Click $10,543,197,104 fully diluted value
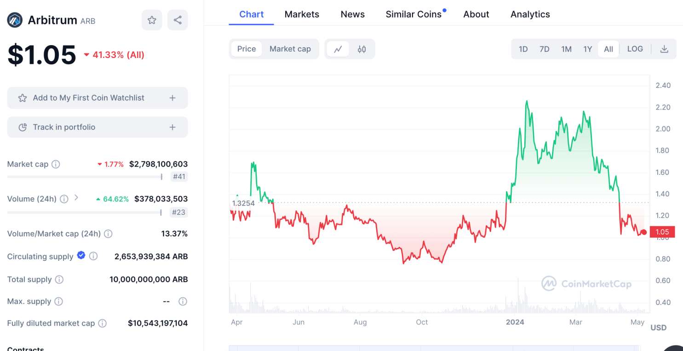The image size is (683, 351). [158, 323]
